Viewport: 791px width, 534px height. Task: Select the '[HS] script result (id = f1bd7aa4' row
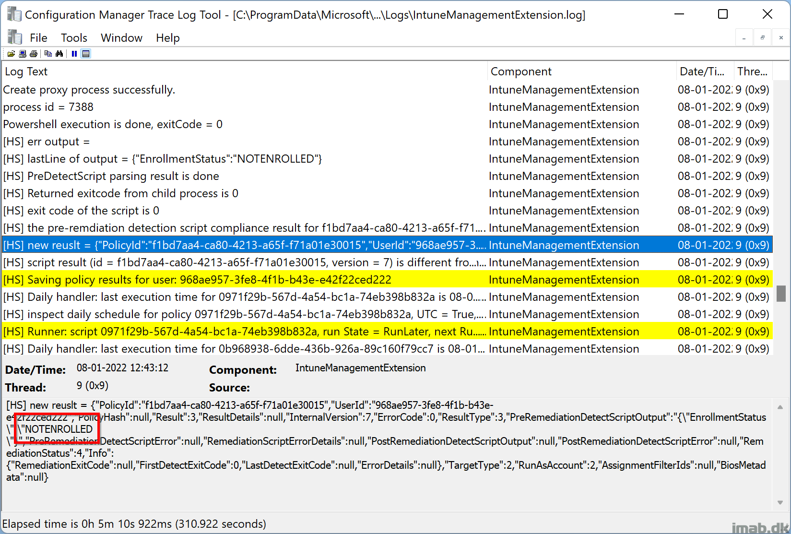388,262
